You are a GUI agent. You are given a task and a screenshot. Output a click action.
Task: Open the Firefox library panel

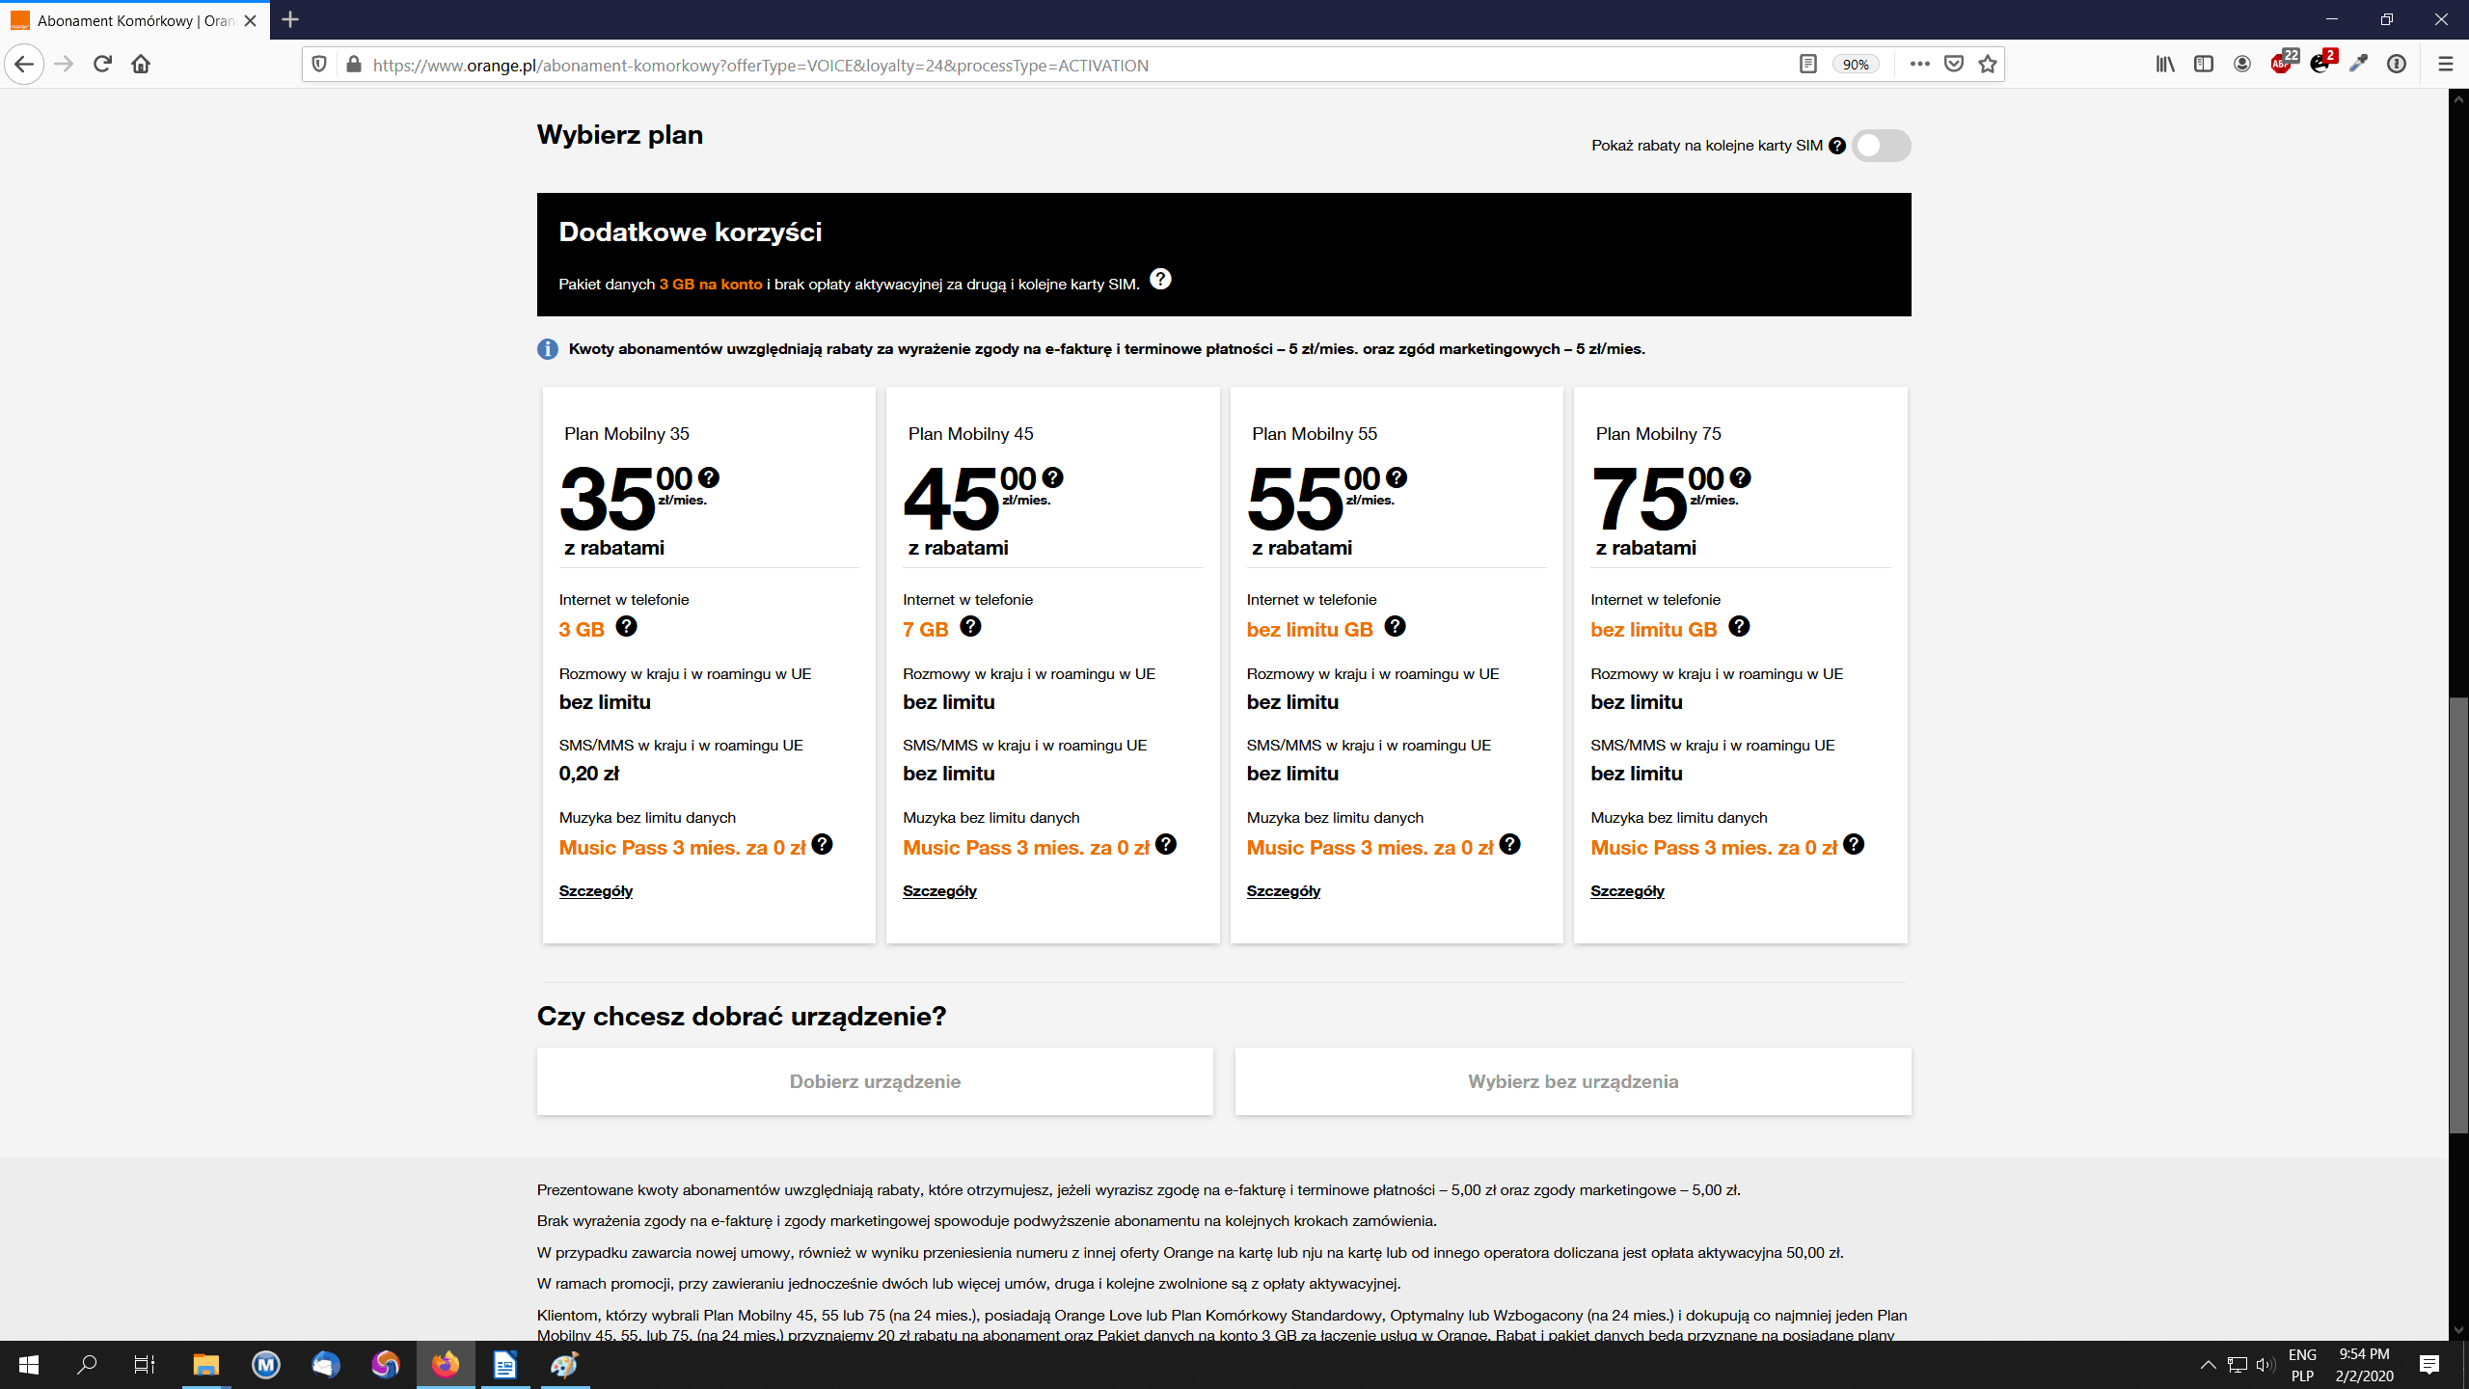[x=2165, y=65]
